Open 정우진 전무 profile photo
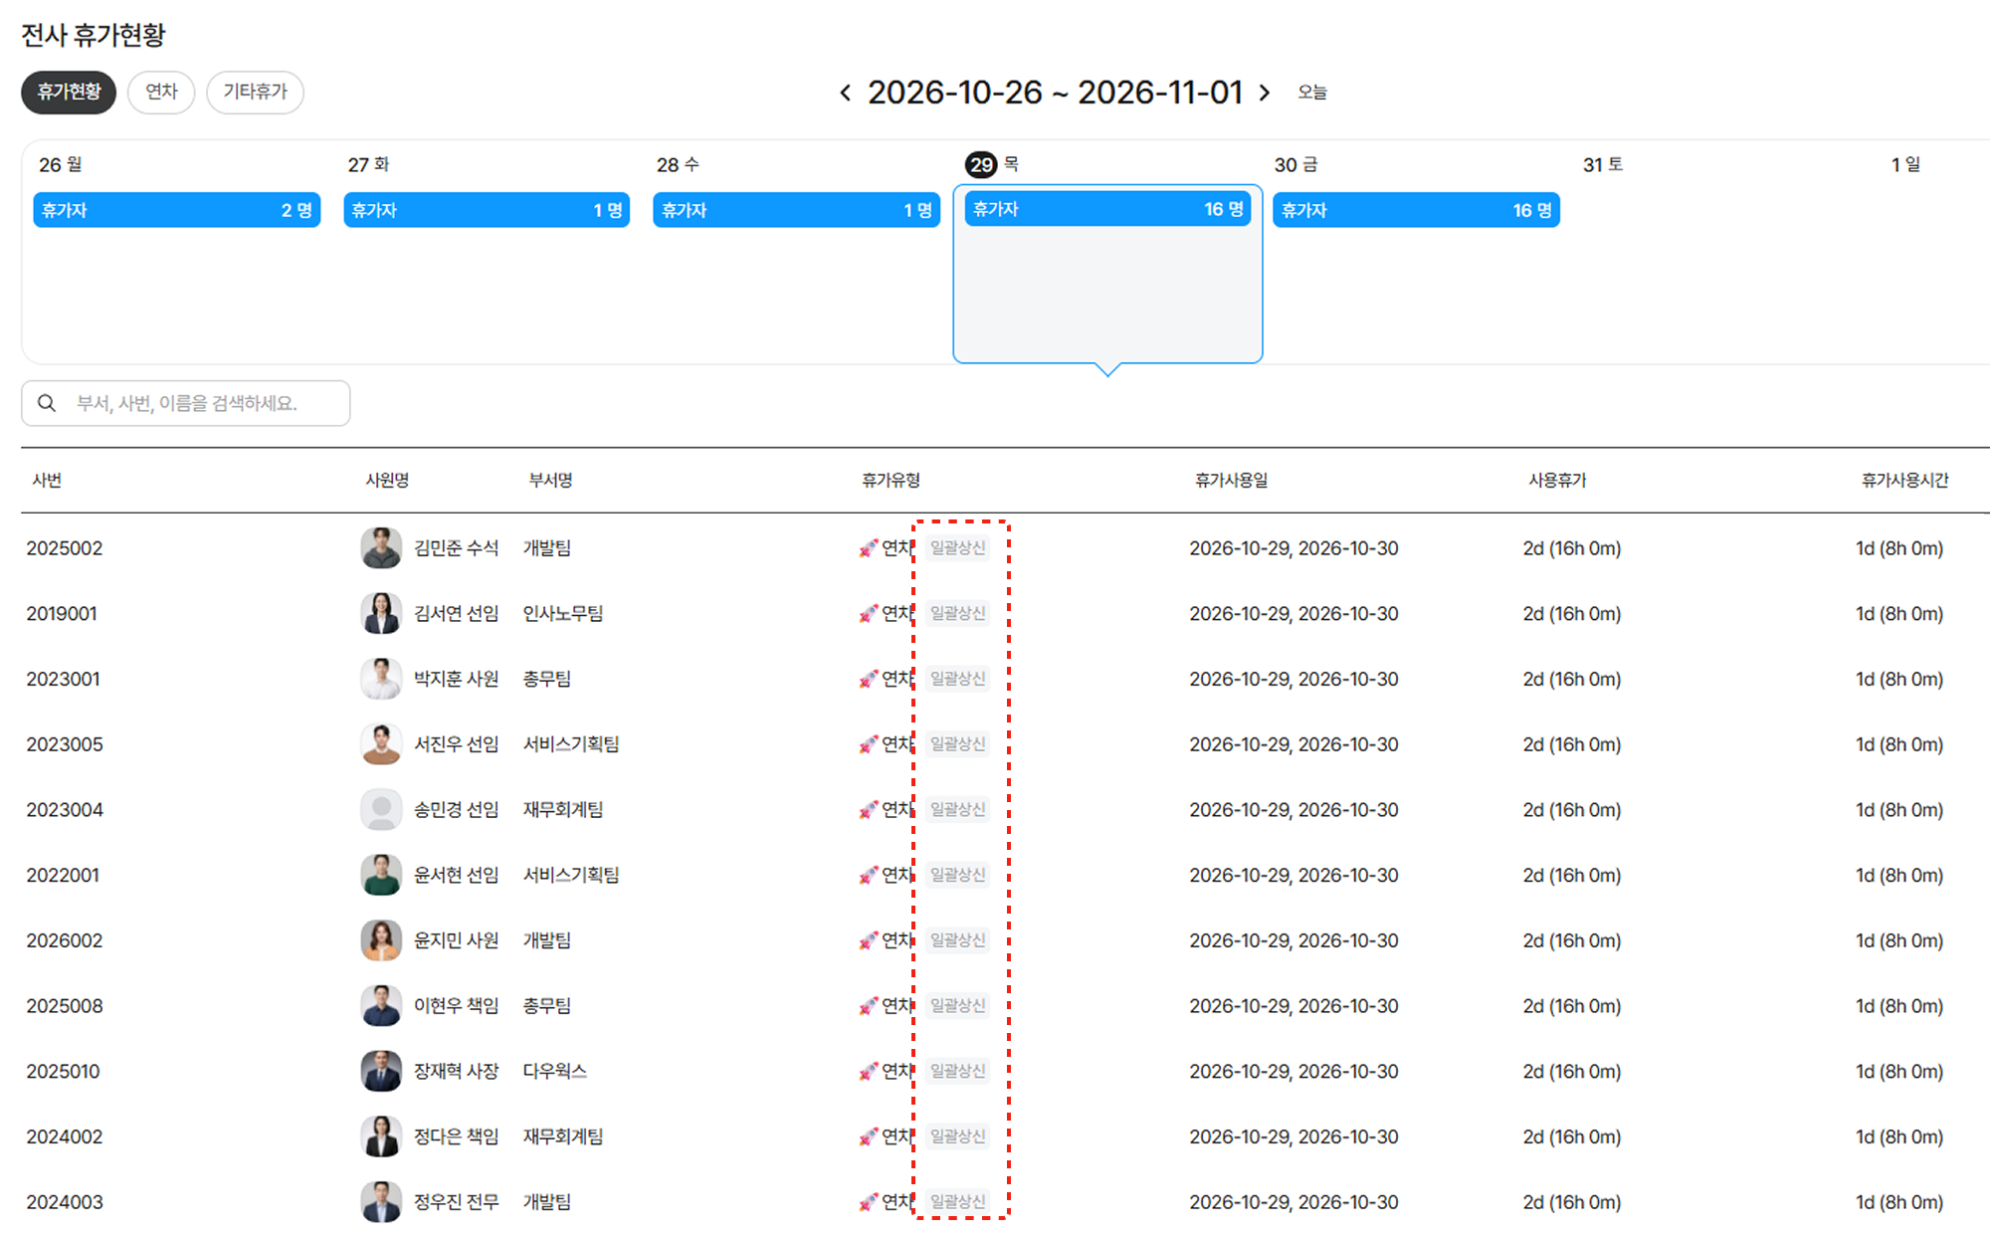This screenshot has height=1236, width=1990. (381, 1202)
